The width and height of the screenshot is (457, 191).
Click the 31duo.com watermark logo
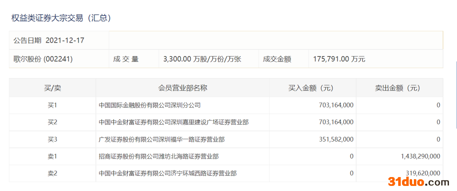coord(418,182)
